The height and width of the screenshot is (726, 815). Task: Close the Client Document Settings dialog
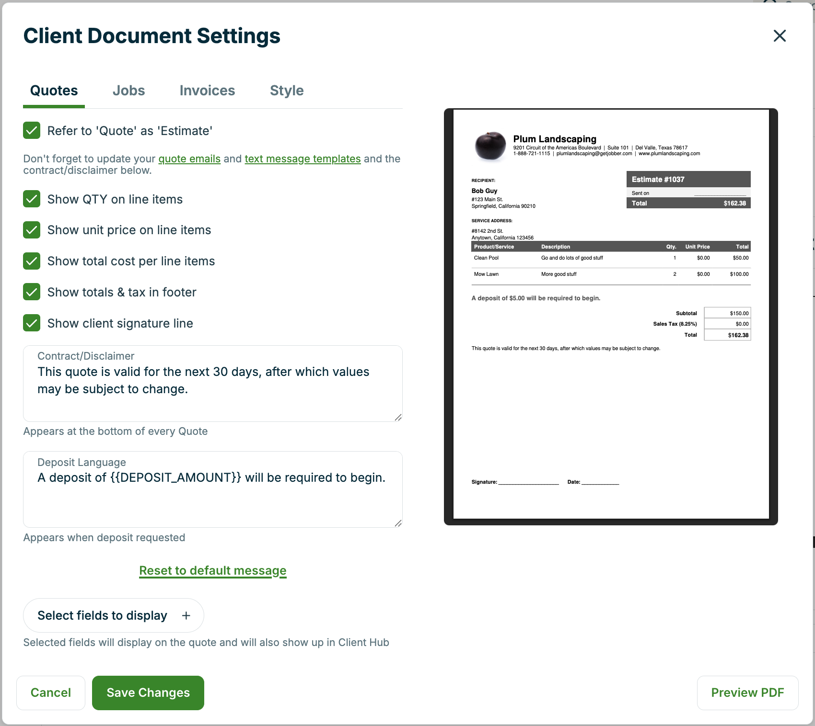pos(780,36)
